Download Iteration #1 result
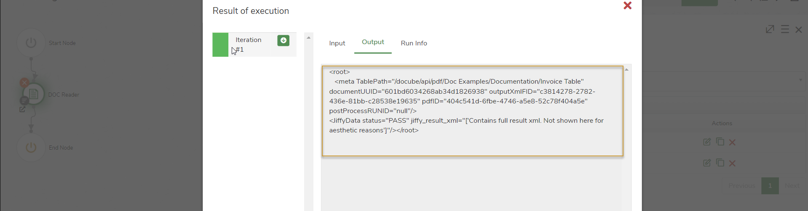The height and width of the screenshot is (211, 808). click(283, 40)
